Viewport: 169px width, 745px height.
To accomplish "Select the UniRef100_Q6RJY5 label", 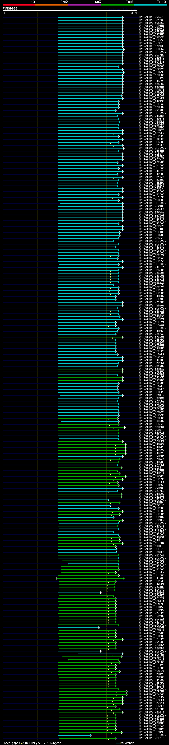I will (152, 70).
